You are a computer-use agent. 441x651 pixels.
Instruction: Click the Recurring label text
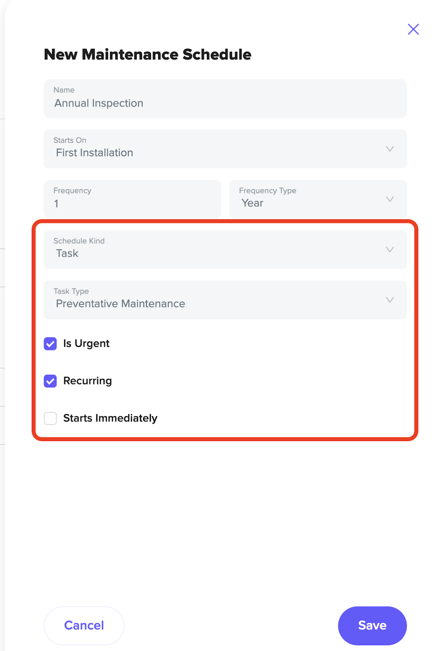(x=87, y=381)
